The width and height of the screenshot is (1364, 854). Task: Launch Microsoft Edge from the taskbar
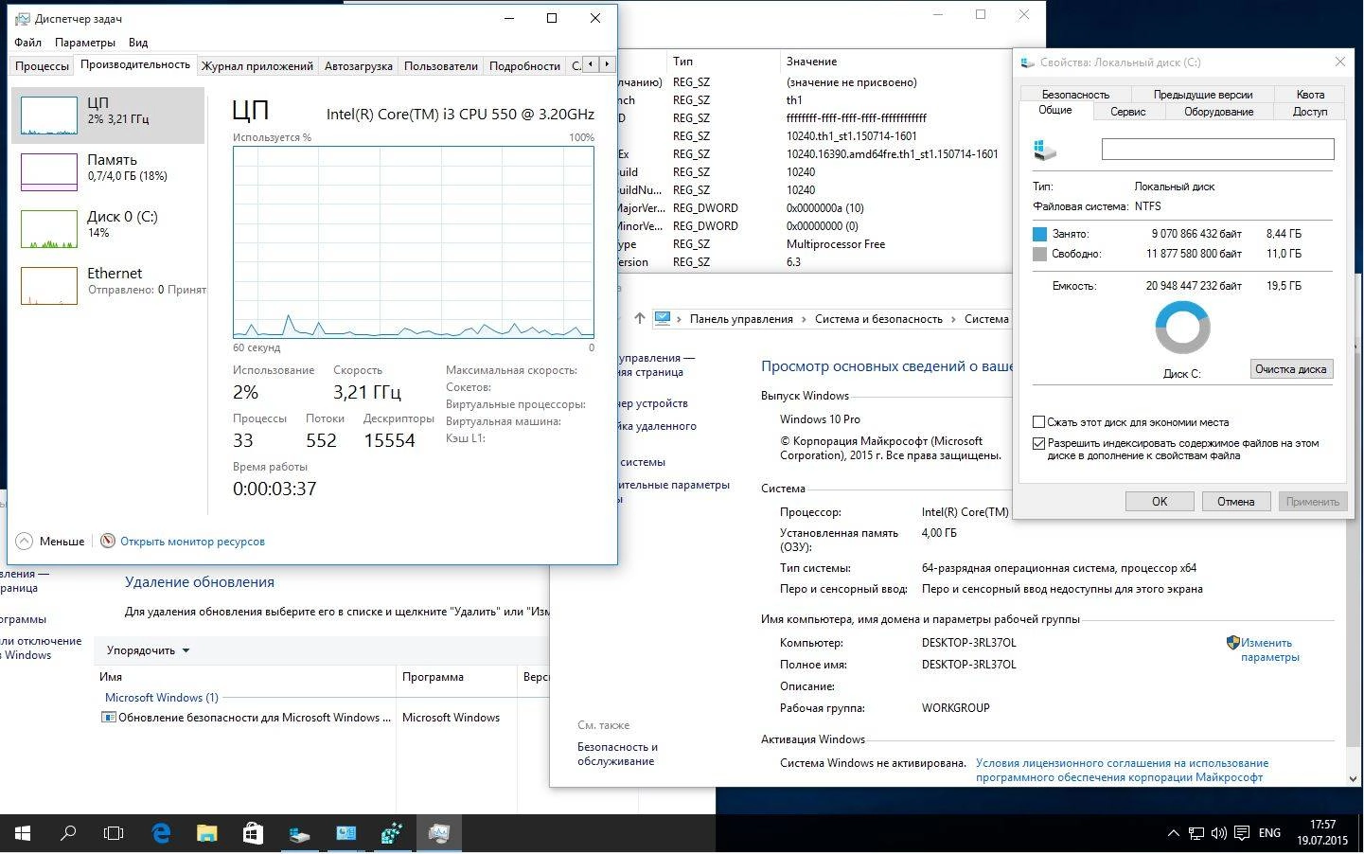[161, 833]
